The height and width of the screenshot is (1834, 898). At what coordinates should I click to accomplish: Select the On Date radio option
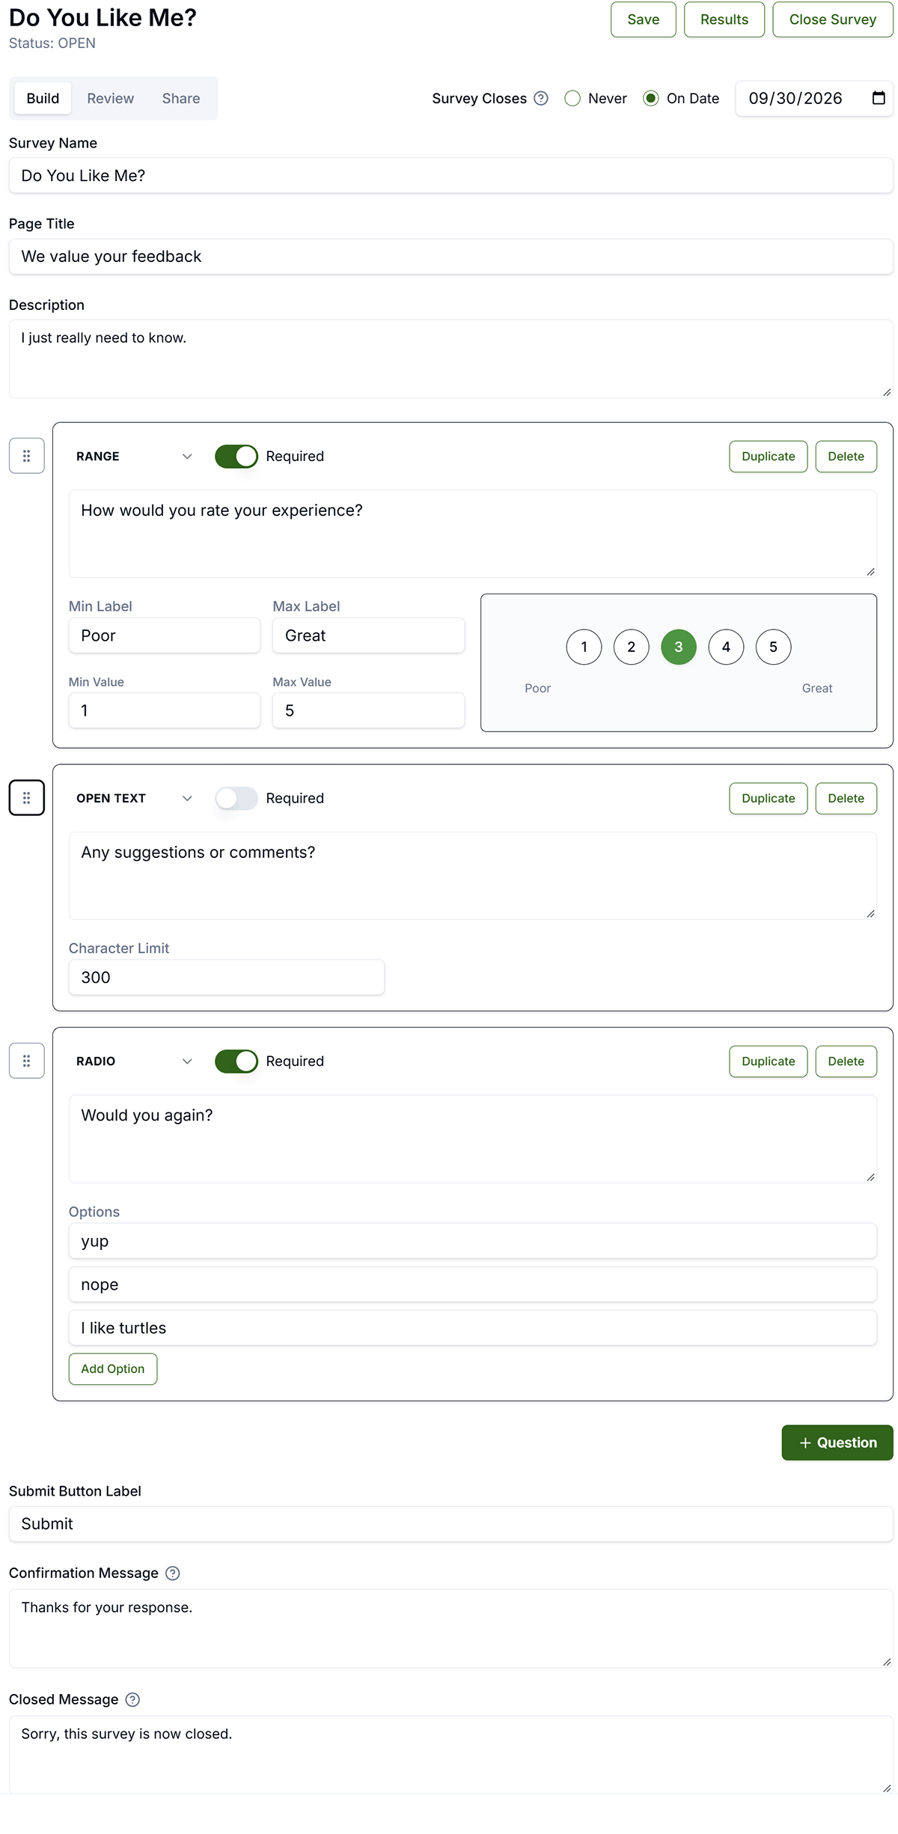pos(651,98)
